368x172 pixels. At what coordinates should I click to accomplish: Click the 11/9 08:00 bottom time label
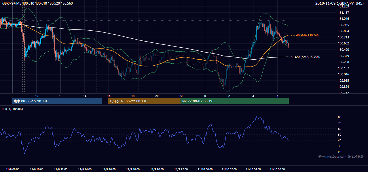click(x=12, y=169)
